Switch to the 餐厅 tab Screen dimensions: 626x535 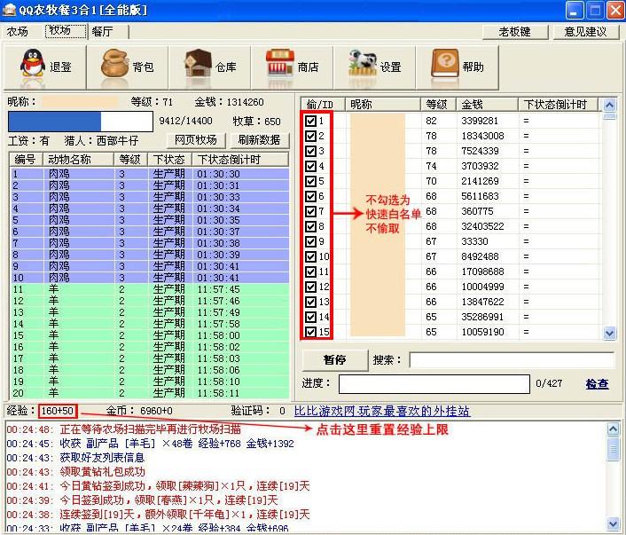click(x=103, y=32)
